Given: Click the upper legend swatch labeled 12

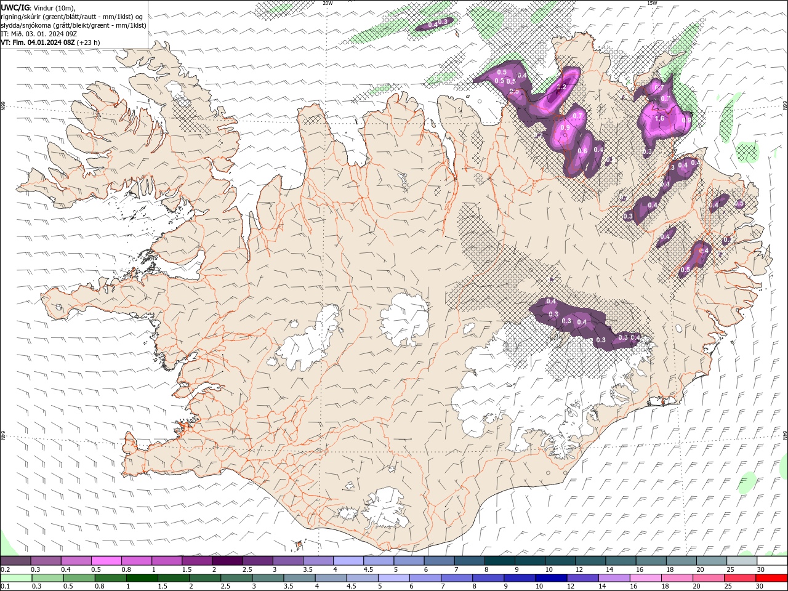Looking at the screenshot, I should (590, 561).
